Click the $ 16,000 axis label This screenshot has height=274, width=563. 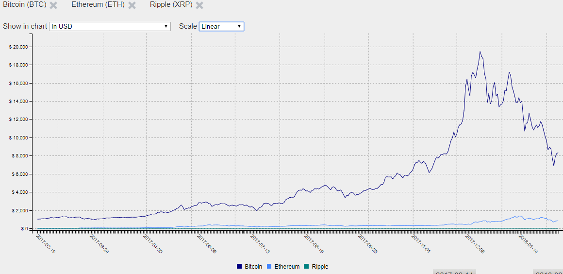(x=18, y=83)
